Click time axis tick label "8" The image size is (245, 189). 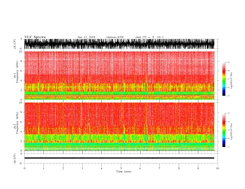point(179,168)
